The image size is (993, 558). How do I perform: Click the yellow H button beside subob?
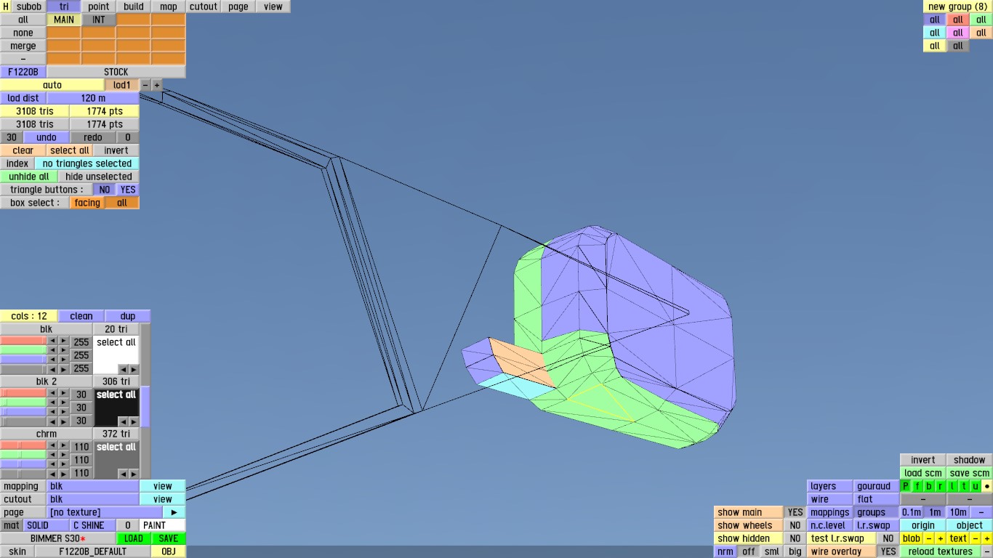pos(6,7)
